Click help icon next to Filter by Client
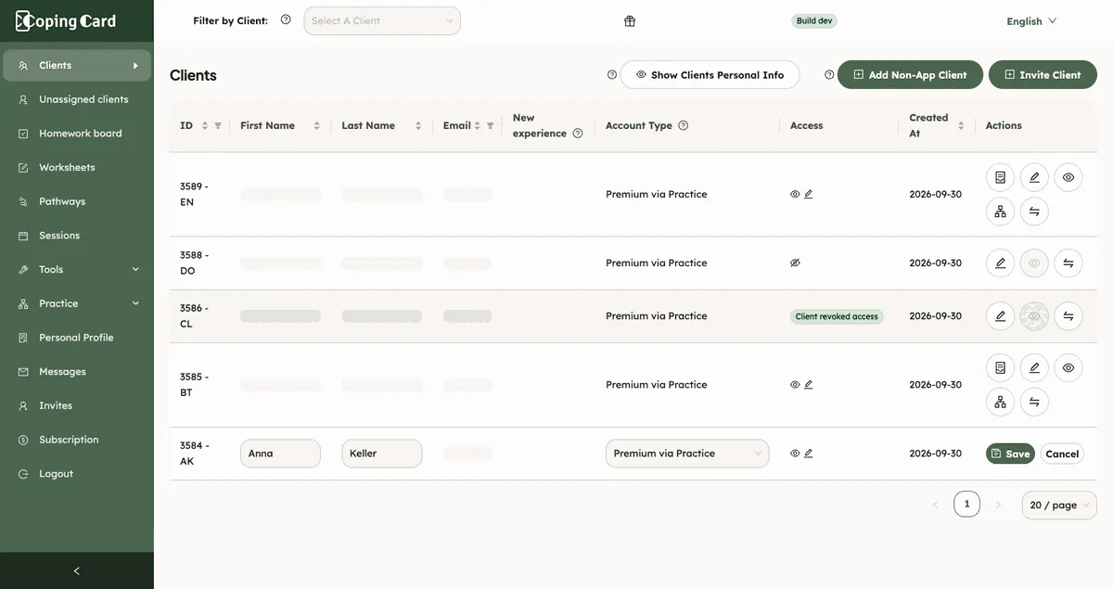Image resolution: width=1113 pixels, height=589 pixels. (286, 19)
